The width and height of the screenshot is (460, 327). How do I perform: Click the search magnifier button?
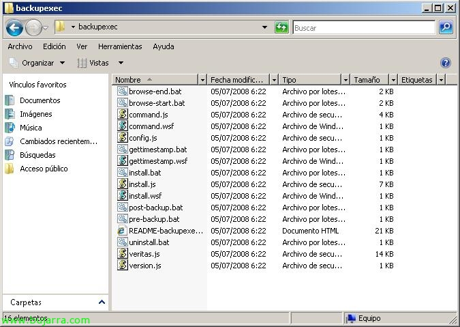tap(446, 27)
